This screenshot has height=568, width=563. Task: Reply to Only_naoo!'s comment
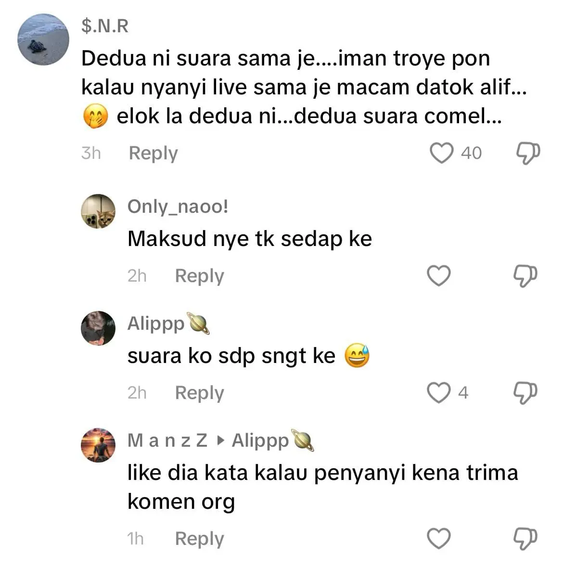click(x=199, y=276)
